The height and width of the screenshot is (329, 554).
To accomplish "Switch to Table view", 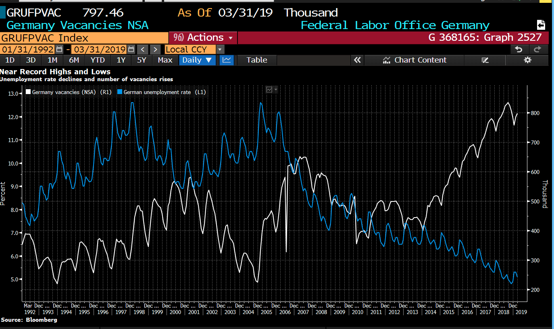I will [x=257, y=60].
